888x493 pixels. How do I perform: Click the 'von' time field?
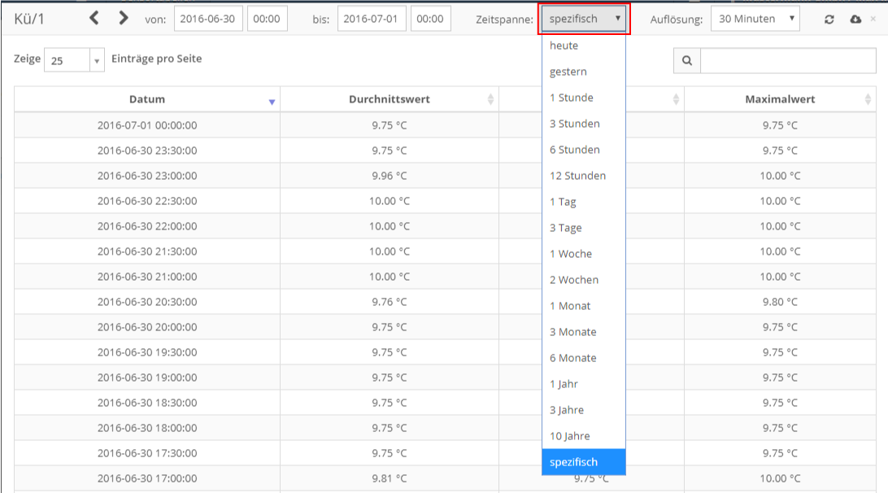point(267,19)
